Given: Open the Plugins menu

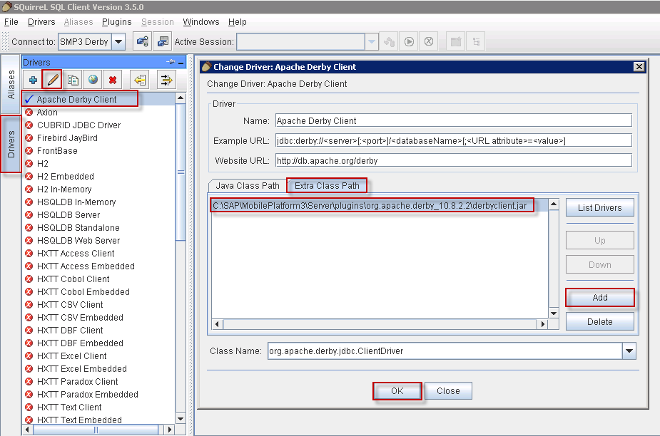Looking at the screenshot, I should [x=116, y=22].
